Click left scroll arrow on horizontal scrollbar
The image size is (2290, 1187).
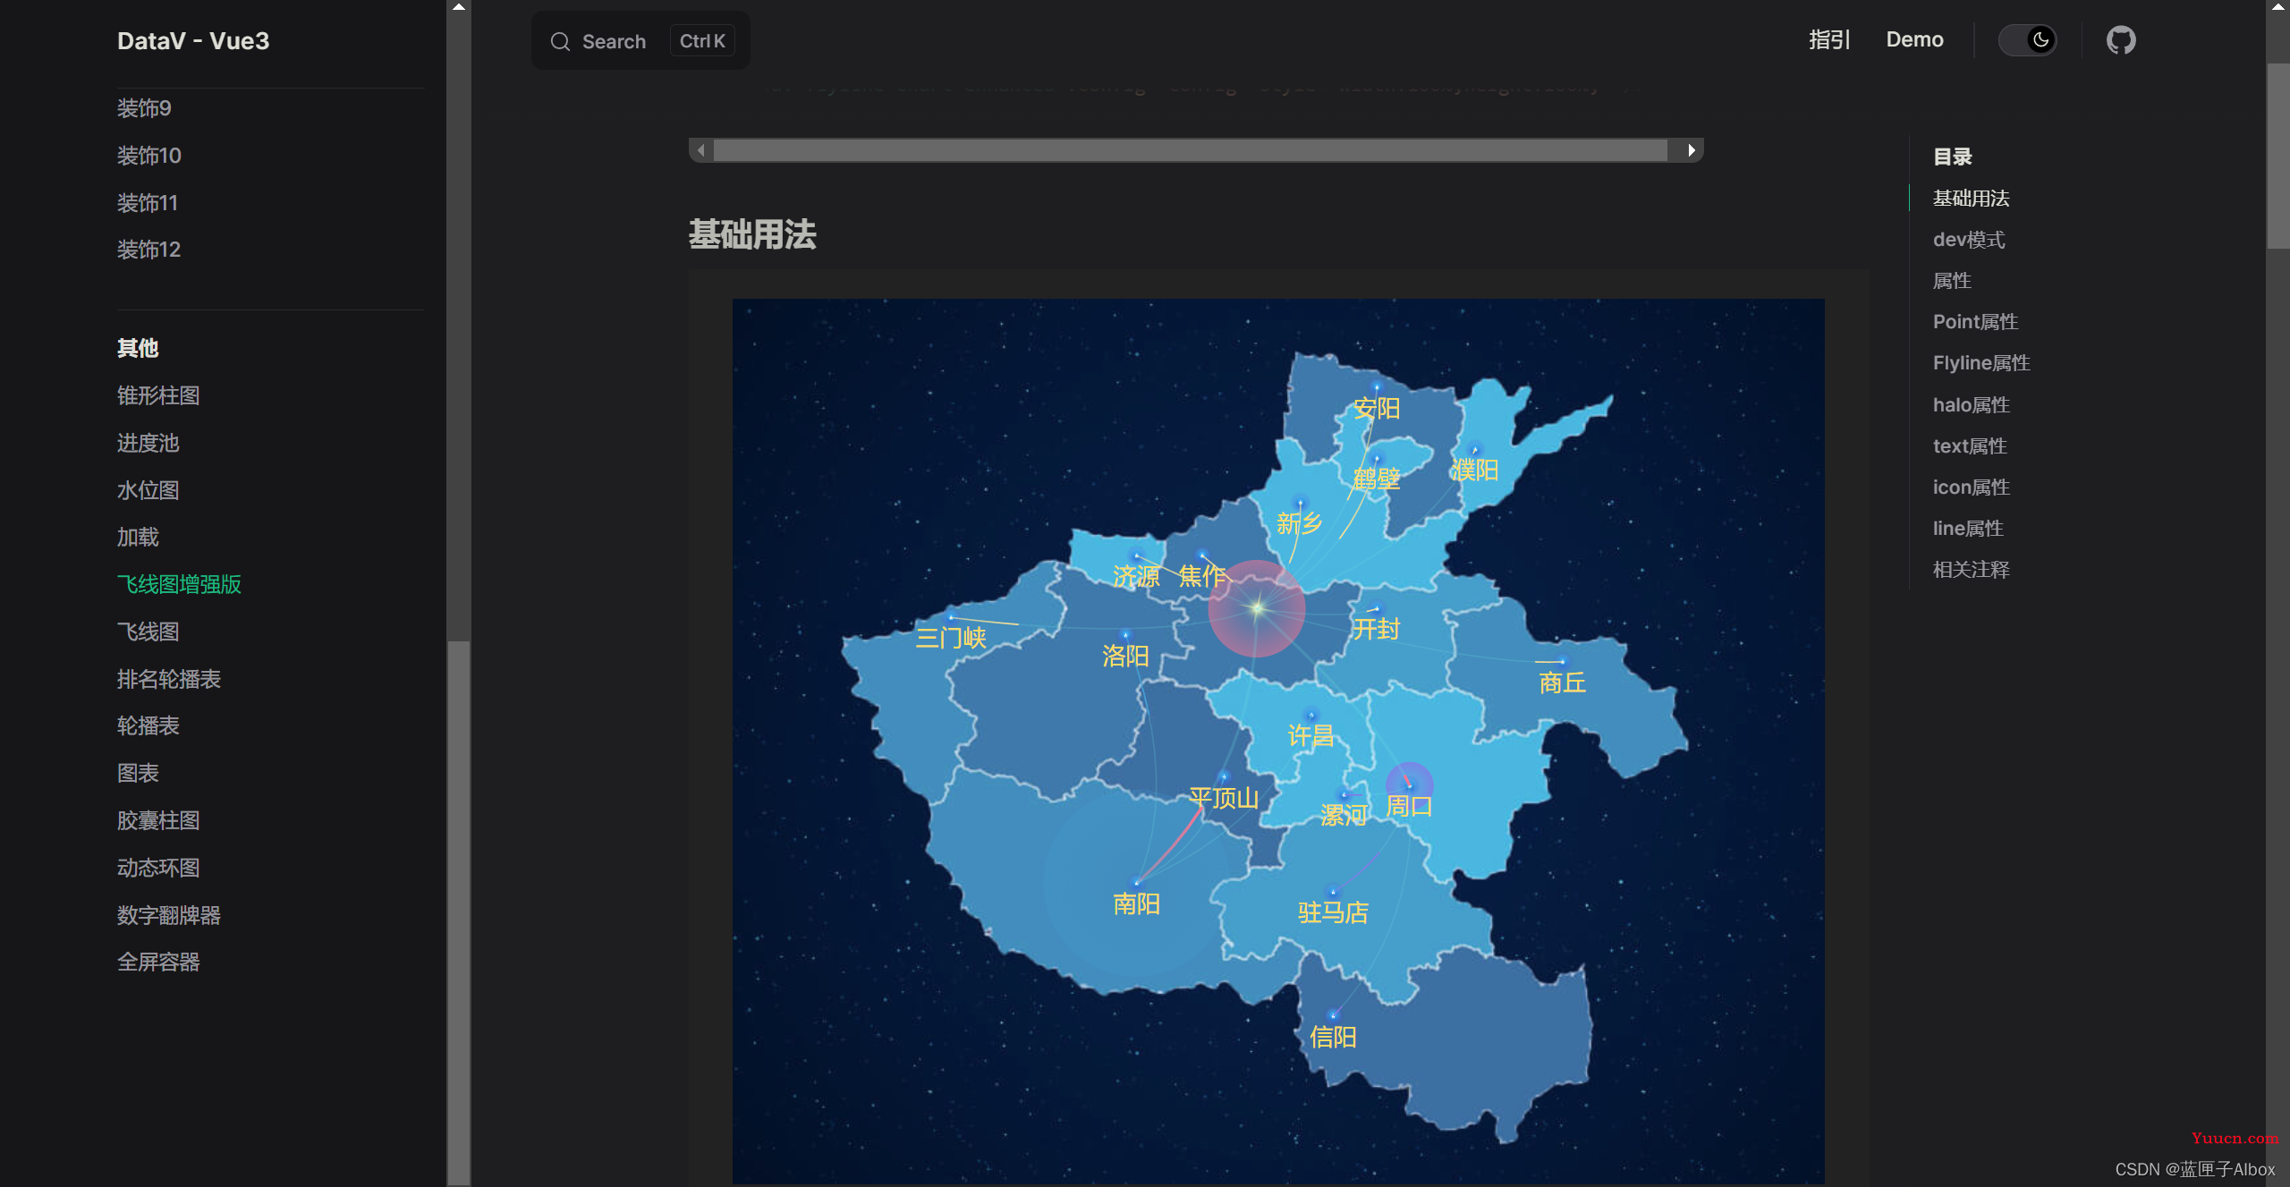(x=702, y=148)
